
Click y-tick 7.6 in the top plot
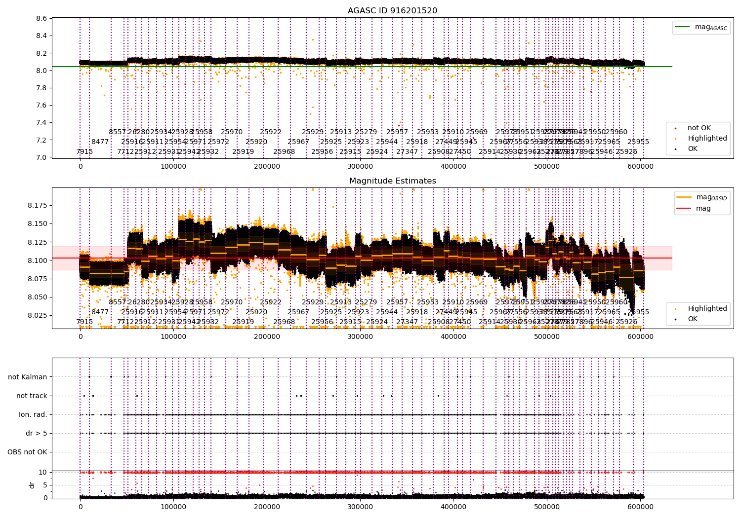pyautogui.click(x=42, y=105)
